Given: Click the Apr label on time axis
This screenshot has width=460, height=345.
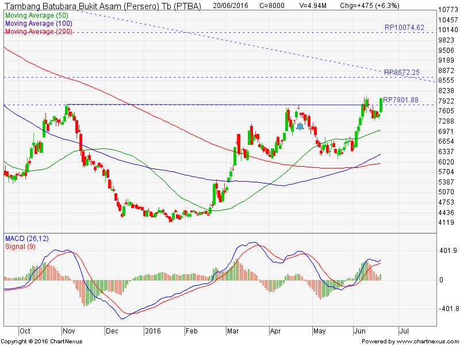Looking at the screenshot, I should pos(275,331).
